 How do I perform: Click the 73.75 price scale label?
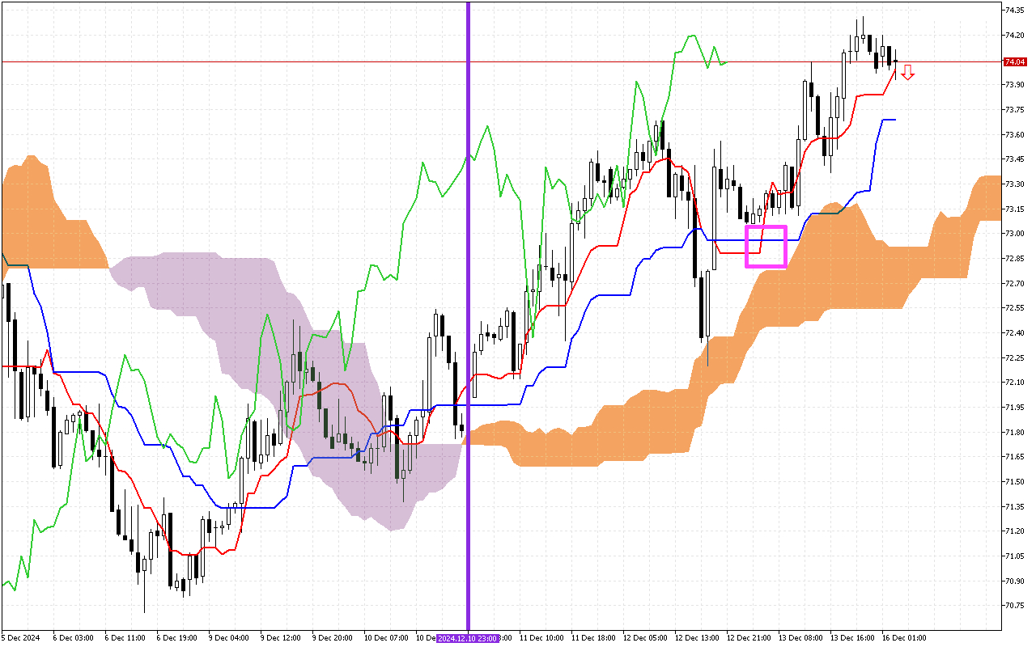click(x=1015, y=110)
